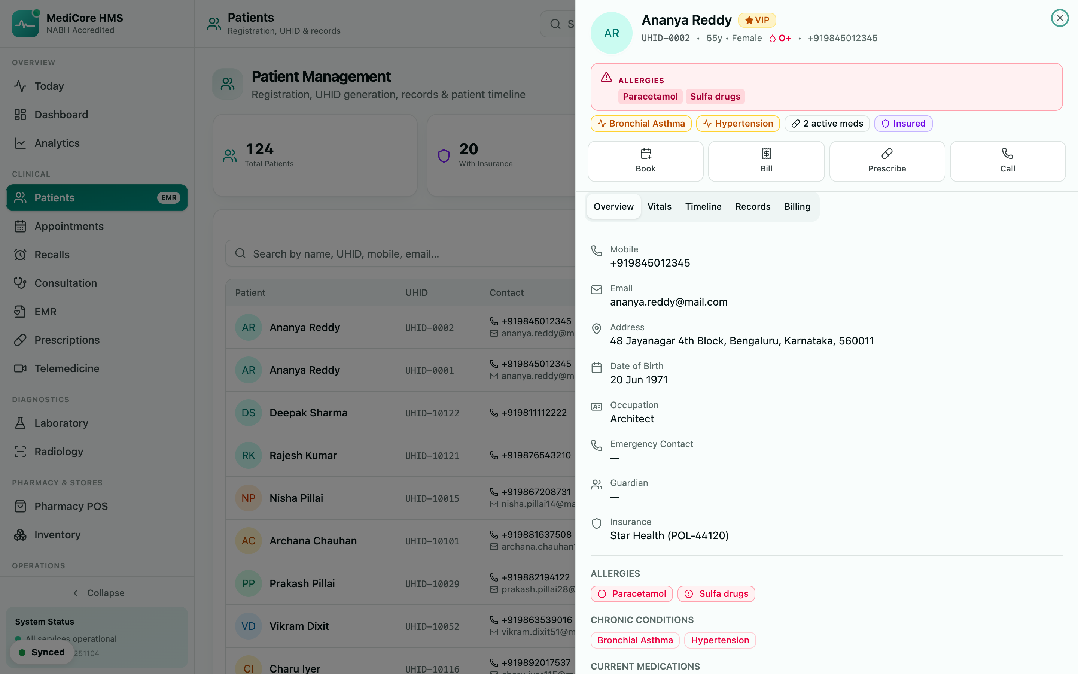Select the Records tab
This screenshot has height=674, width=1078.
[x=752, y=206]
